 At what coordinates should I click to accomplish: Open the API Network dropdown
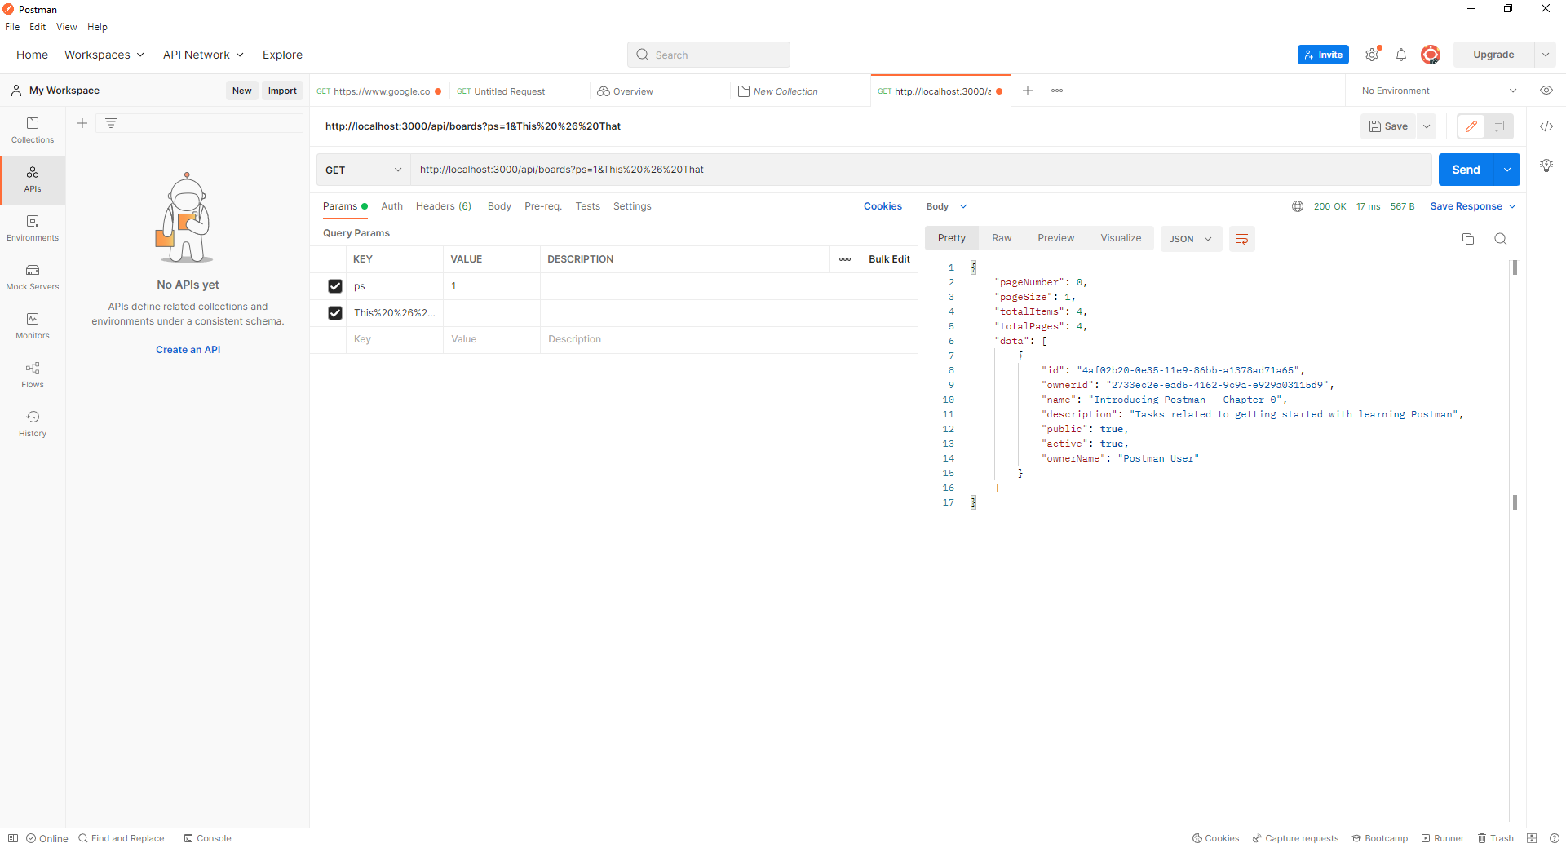point(203,55)
